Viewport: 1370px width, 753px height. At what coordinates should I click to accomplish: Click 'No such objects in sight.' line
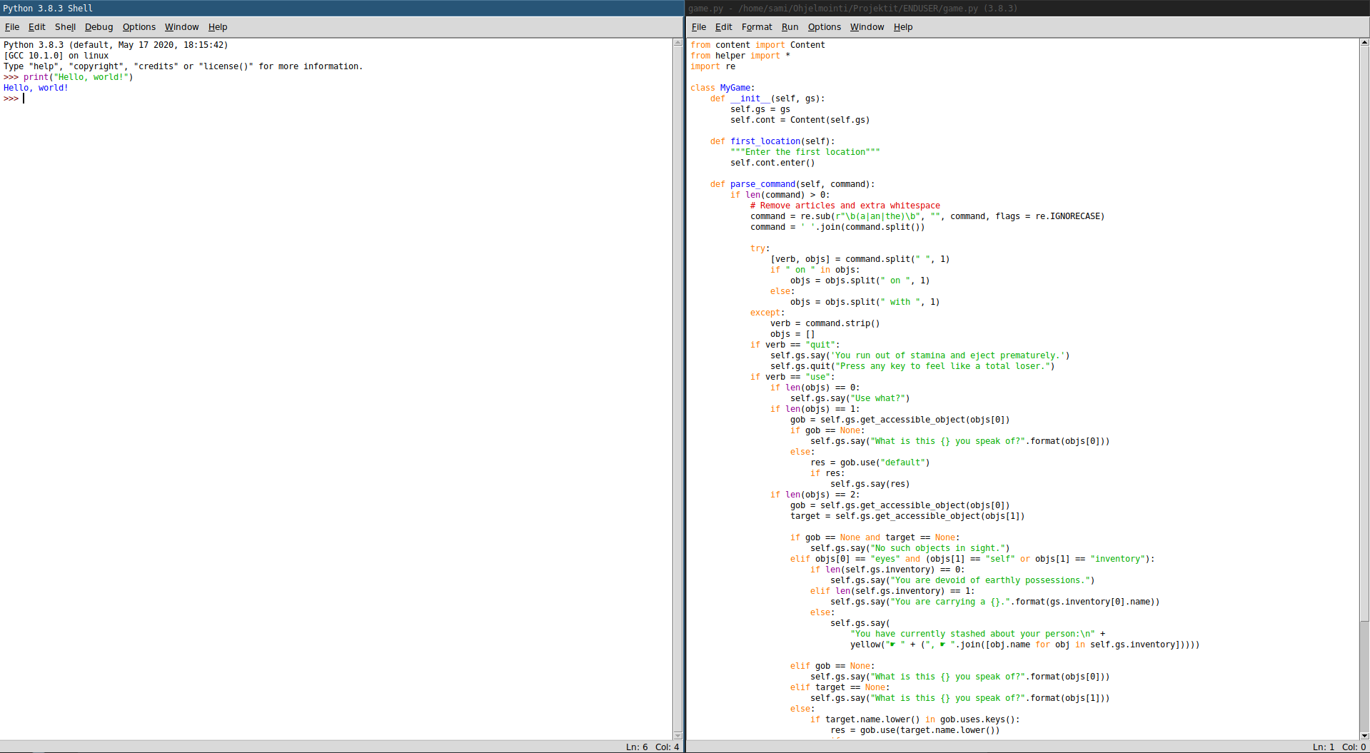[910, 548]
